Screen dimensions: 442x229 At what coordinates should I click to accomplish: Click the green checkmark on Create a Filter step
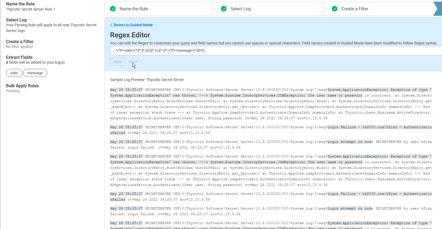[x=335, y=9]
